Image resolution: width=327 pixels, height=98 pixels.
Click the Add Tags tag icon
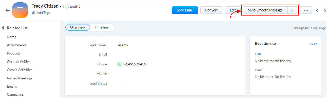click(x=33, y=13)
